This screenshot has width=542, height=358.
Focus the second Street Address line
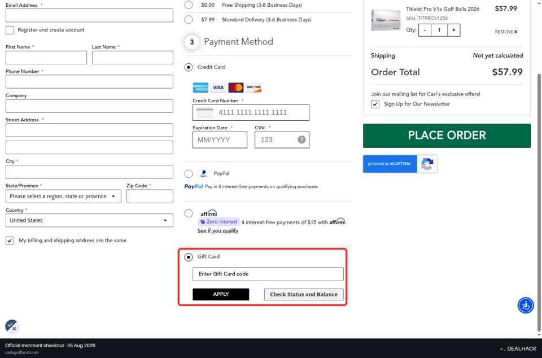(x=89, y=147)
